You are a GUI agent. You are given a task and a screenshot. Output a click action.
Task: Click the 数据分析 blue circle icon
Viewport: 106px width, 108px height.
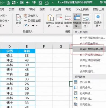(x=98, y=17)
